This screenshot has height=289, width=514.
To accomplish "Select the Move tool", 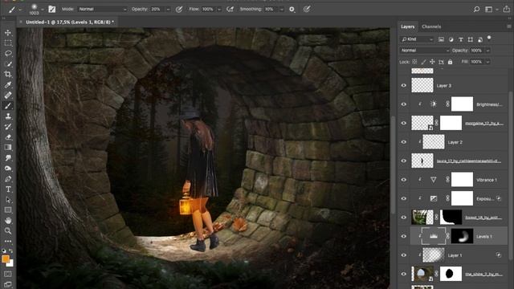I will pos(8,33).
